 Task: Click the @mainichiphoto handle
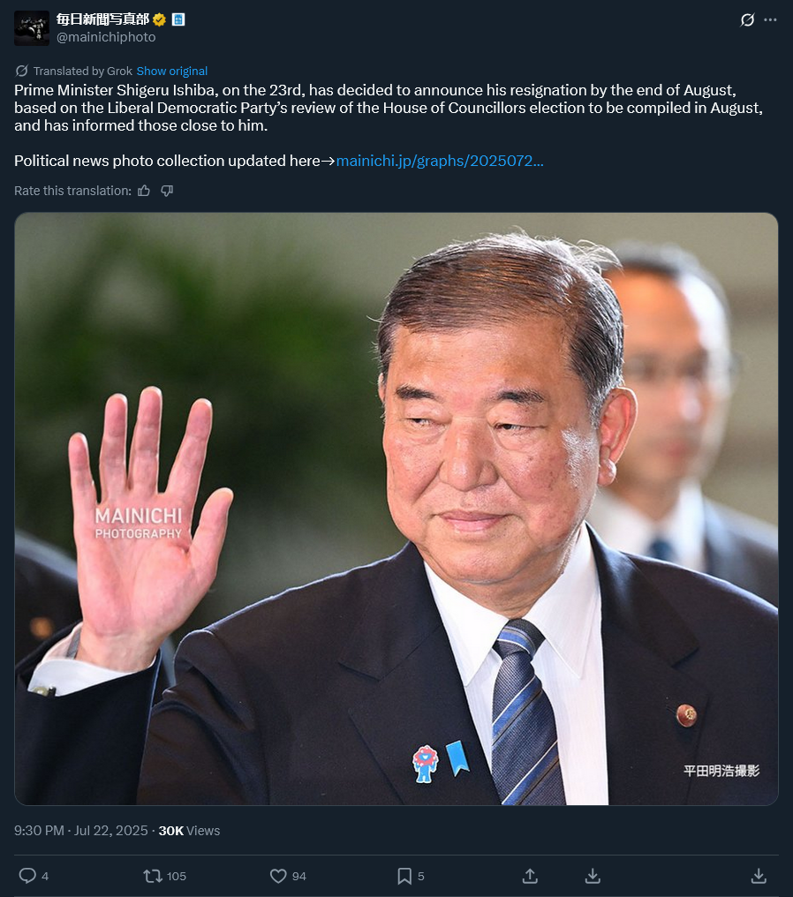click(x=106, y=37)
